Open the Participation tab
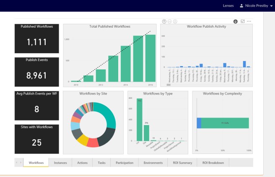 click(124, 162)
